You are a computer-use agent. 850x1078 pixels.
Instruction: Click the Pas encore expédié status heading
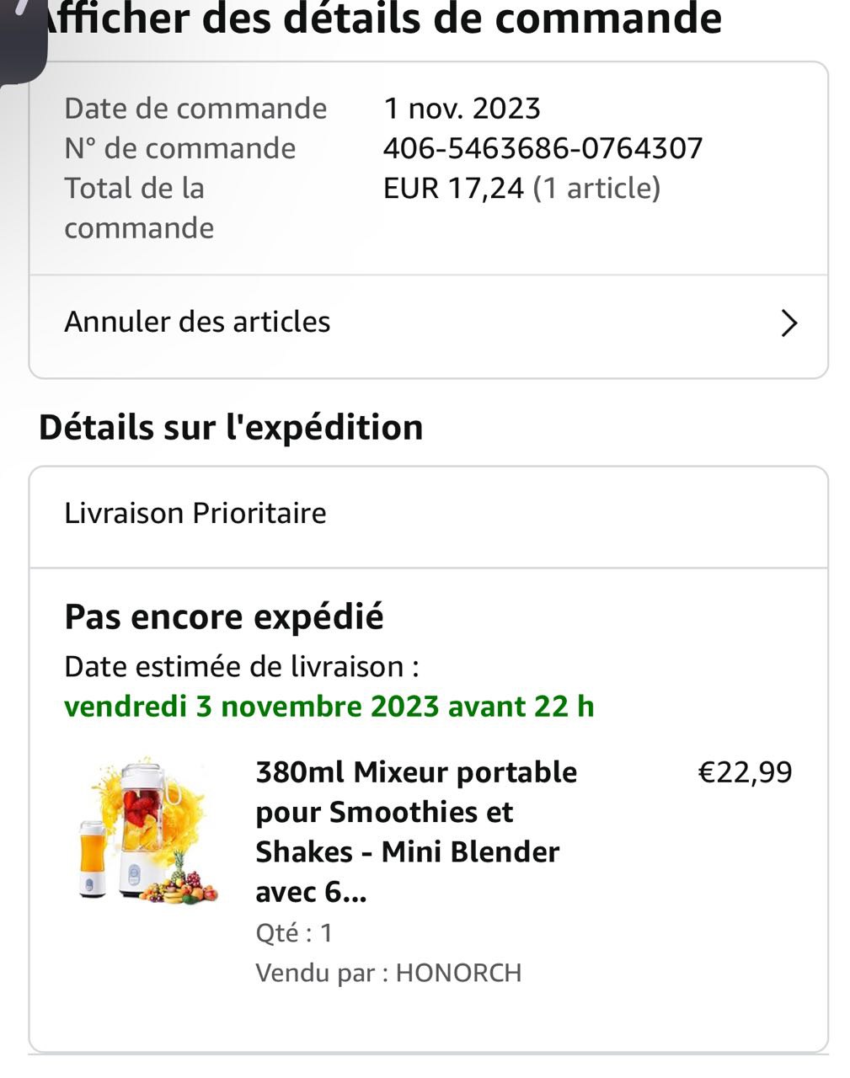click(224, 616)
